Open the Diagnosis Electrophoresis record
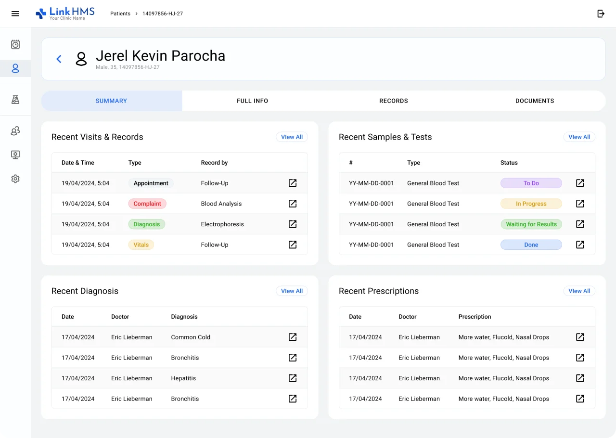 pyautogui.click(x=293, y=224)
